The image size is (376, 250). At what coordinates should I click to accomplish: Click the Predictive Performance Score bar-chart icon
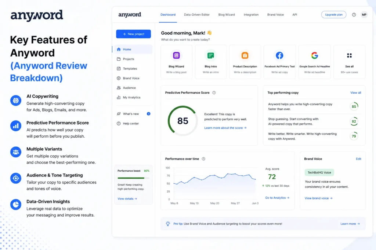click(x=15, y=126)
